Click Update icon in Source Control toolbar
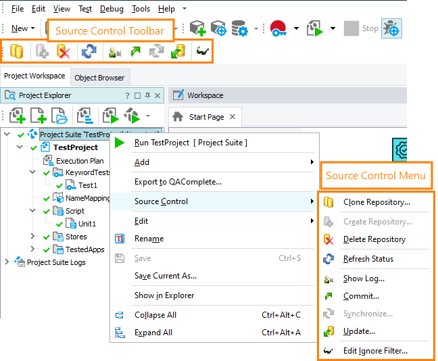Viewport: 438px width, 361px height. [177, 52]
